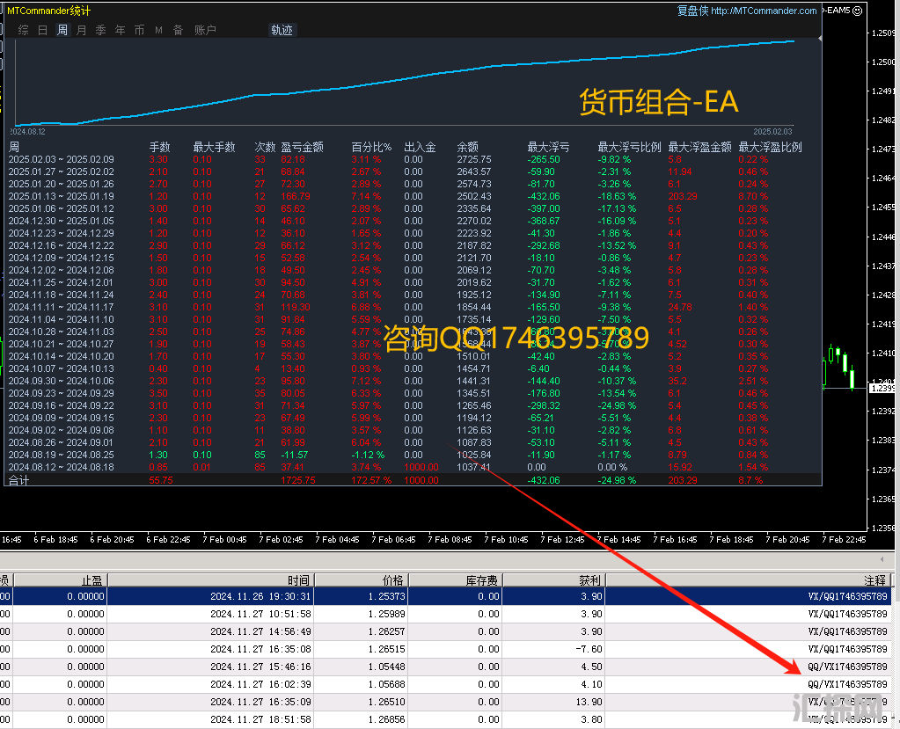Sort trades by 时间 column header
This screenshot has height=729, width=900.
point(298,580)
